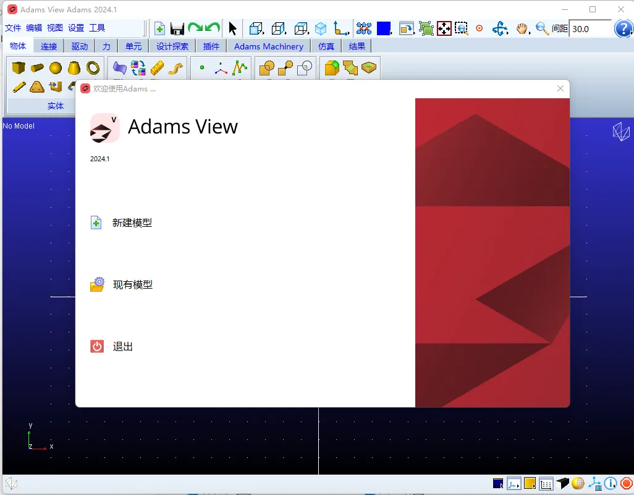Screen dimensions: 634x495
Task: Open the 设置 menu
Action: coord(76,28)
